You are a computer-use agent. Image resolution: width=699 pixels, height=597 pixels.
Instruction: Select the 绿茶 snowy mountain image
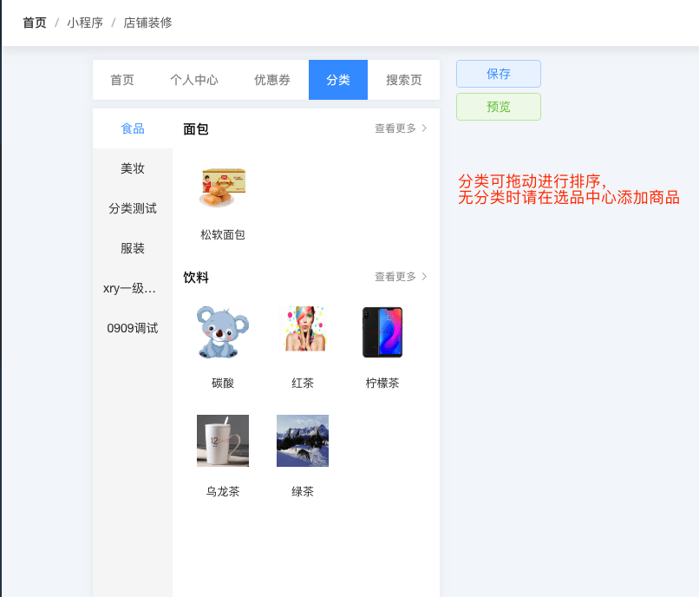pyautogui.click(x=303, y=441)
